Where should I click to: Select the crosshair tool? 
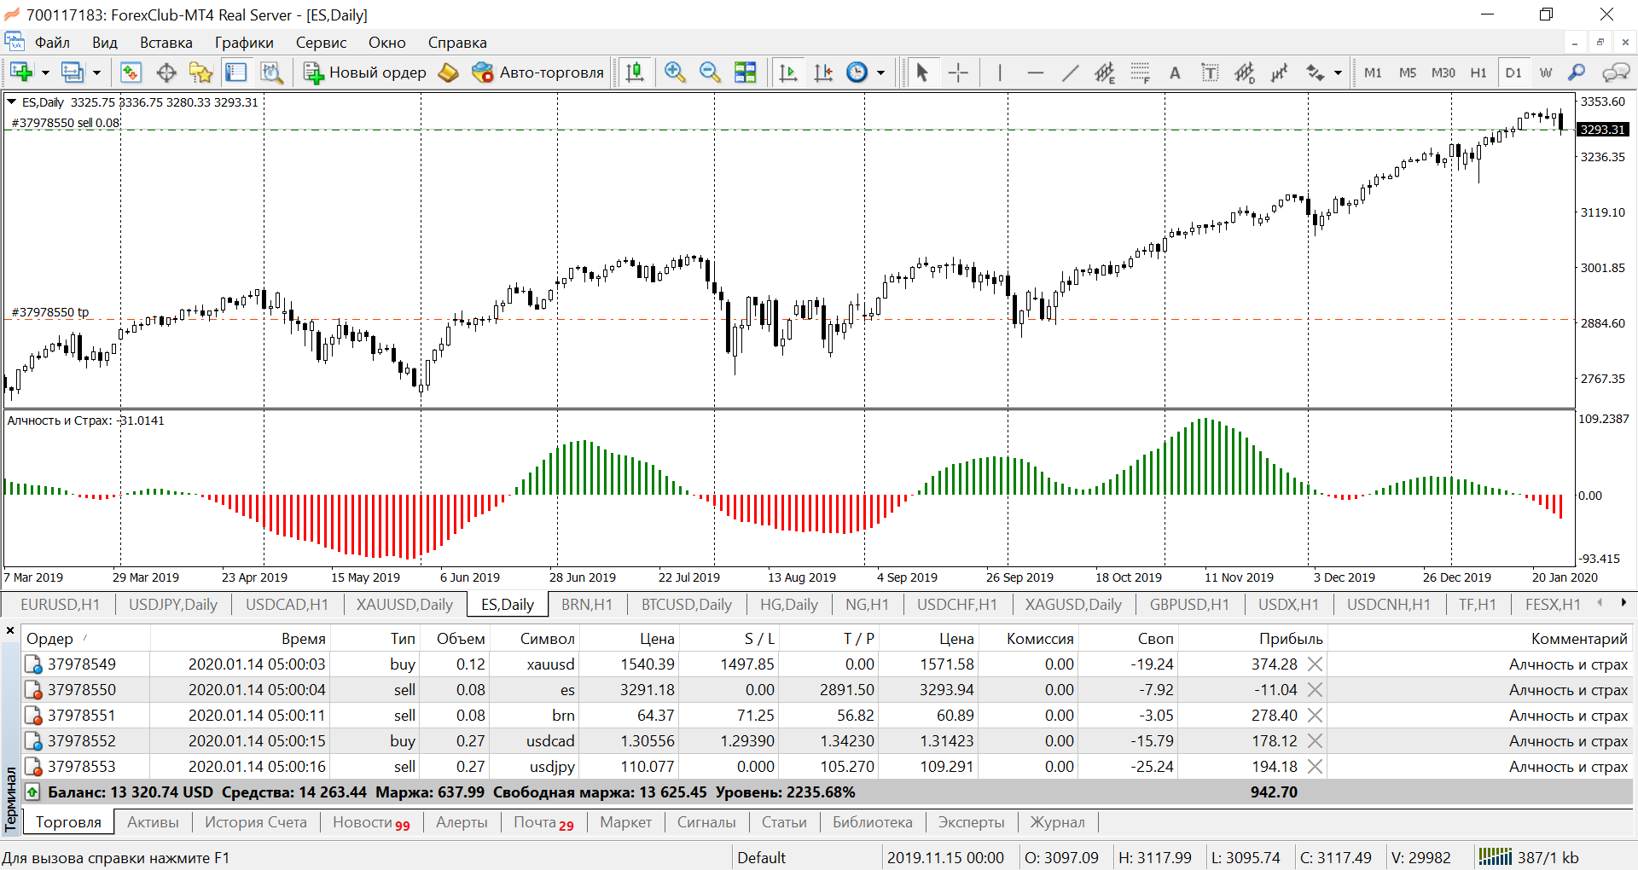click(958, 72)
